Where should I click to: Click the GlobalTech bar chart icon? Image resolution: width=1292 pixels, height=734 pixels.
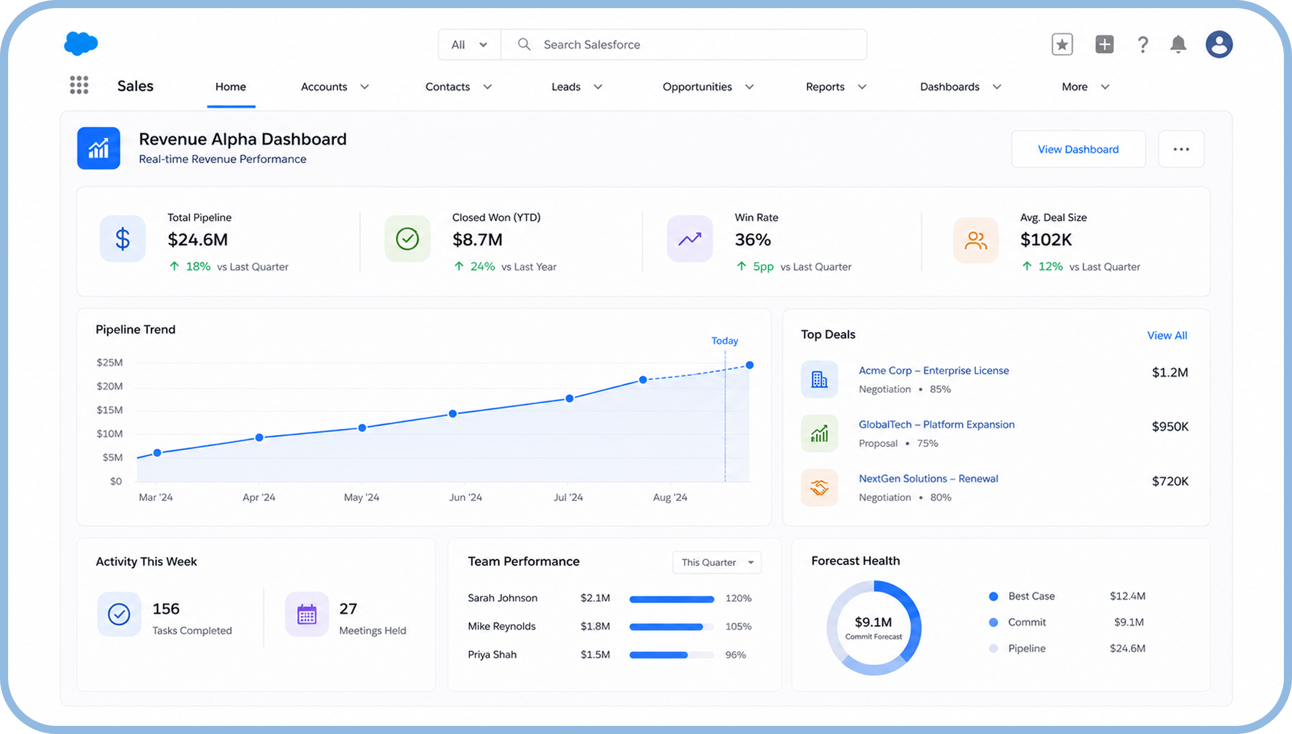coord(819,433)
